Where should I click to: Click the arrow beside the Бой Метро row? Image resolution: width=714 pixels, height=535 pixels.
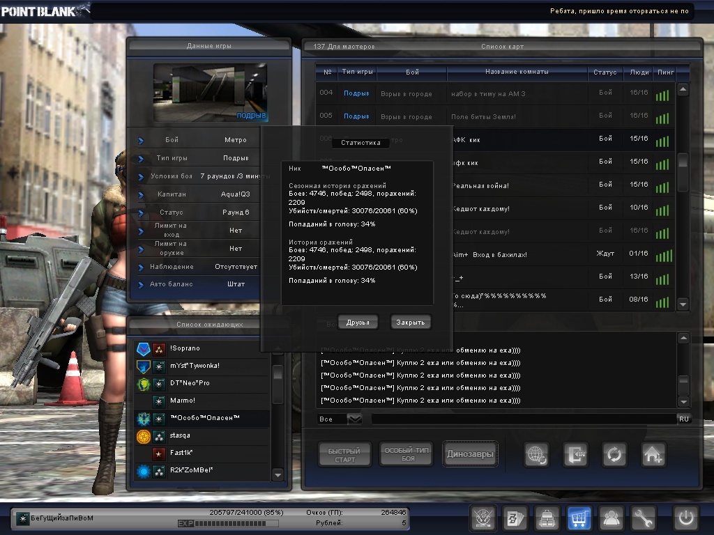tap(141, 141)
